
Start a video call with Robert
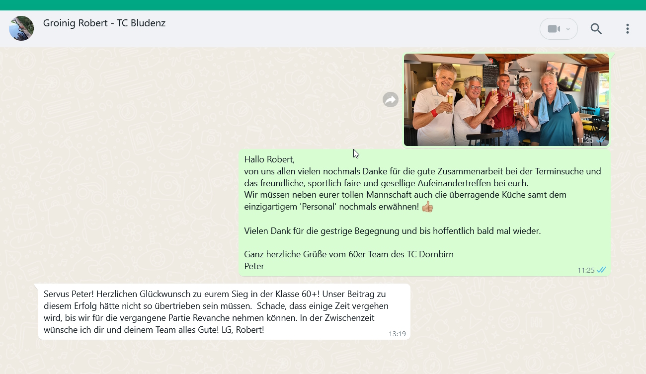(553, 29)
